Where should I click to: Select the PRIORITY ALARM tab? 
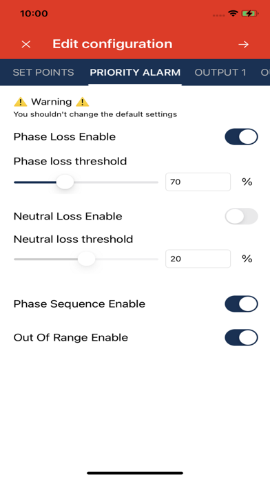[135, 72]
